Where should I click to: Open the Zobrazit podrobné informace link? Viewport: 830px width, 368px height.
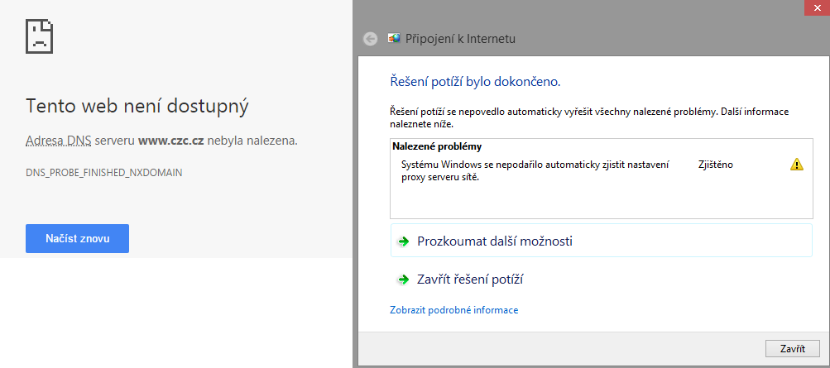point(453,310)
